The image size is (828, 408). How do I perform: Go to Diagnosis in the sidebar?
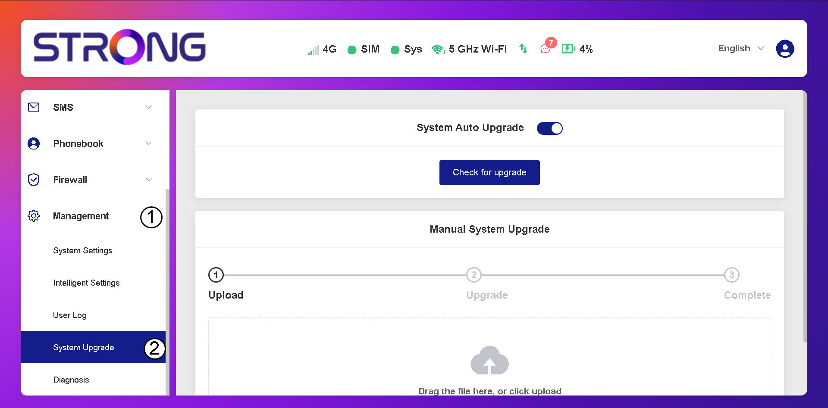71,380
